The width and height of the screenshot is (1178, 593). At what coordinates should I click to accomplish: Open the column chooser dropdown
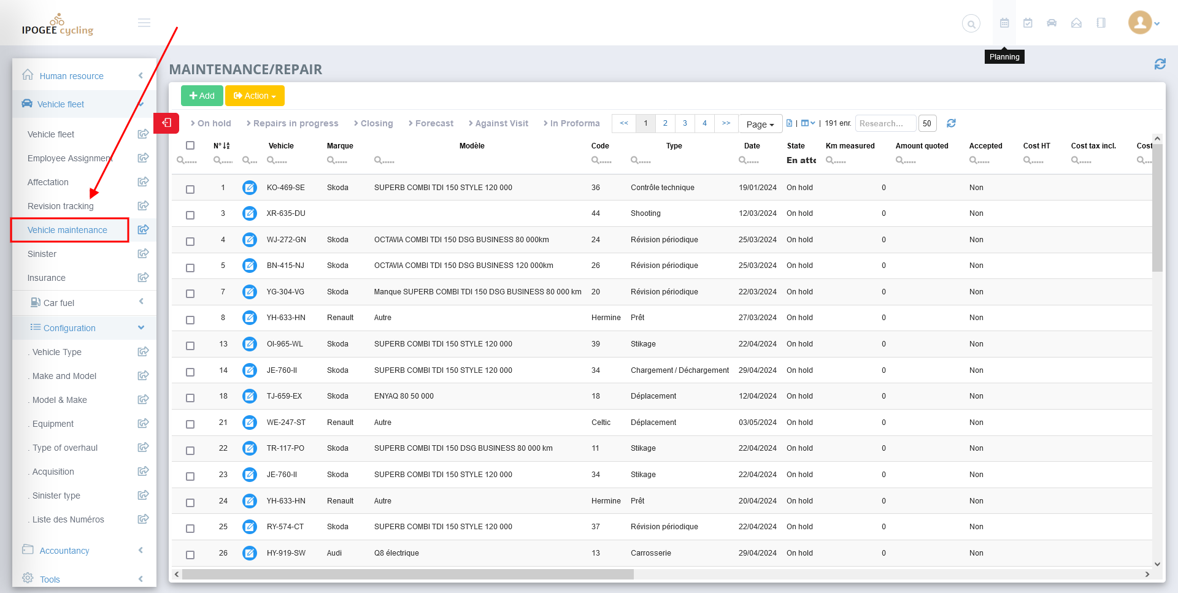coord(808,123)
